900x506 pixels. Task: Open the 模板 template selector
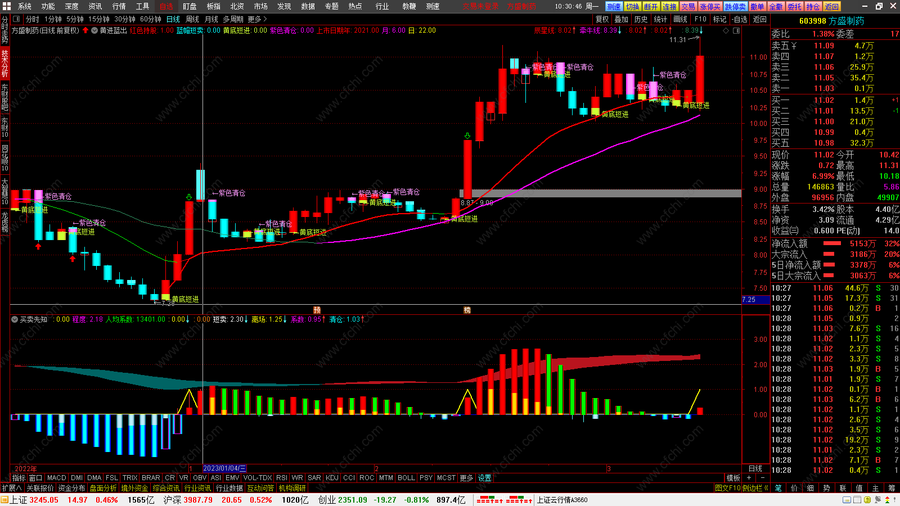[x=733, y=478]
